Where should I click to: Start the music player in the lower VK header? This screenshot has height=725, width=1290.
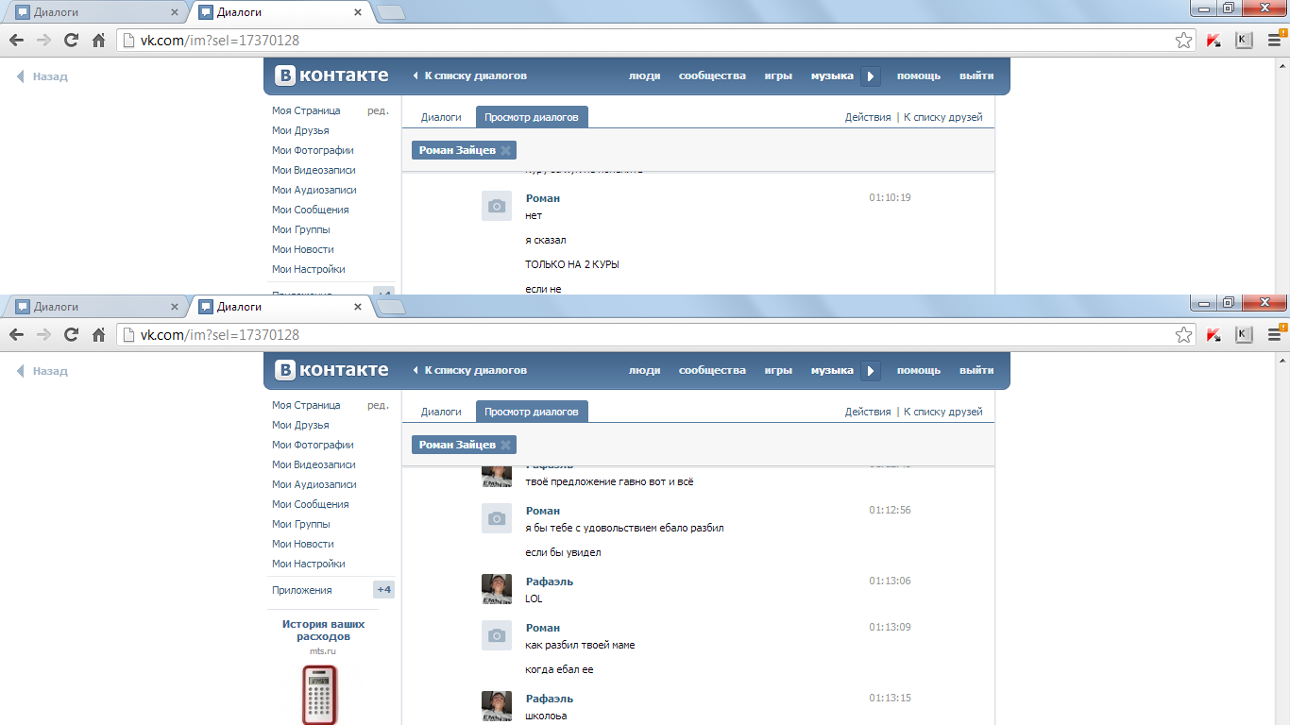pos(871,371)
